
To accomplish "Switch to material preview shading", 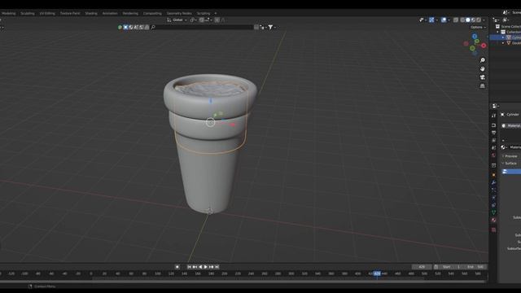I will (x=473, y=20).
